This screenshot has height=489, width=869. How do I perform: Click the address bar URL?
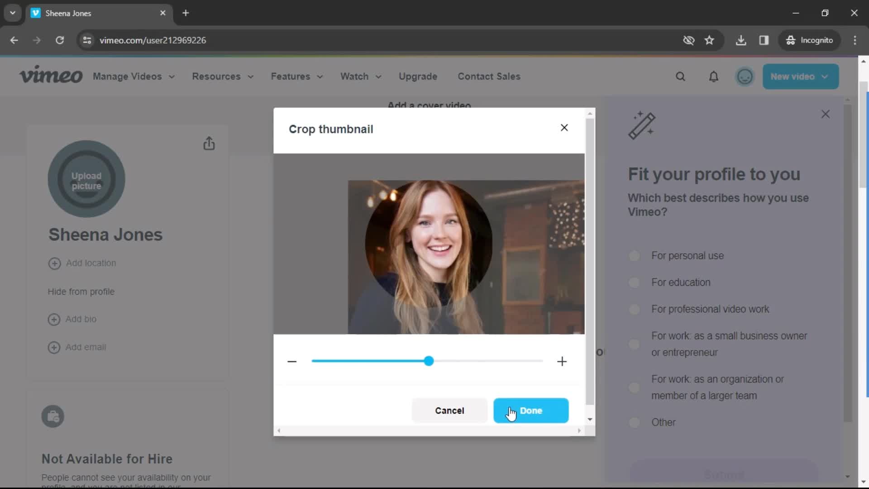153,40
